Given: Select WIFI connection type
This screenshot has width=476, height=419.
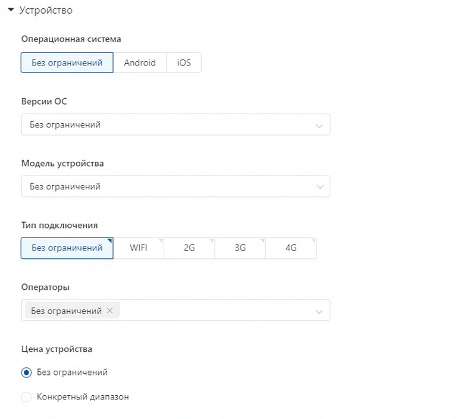Looking at the screenshot, I should coord(139,248).
